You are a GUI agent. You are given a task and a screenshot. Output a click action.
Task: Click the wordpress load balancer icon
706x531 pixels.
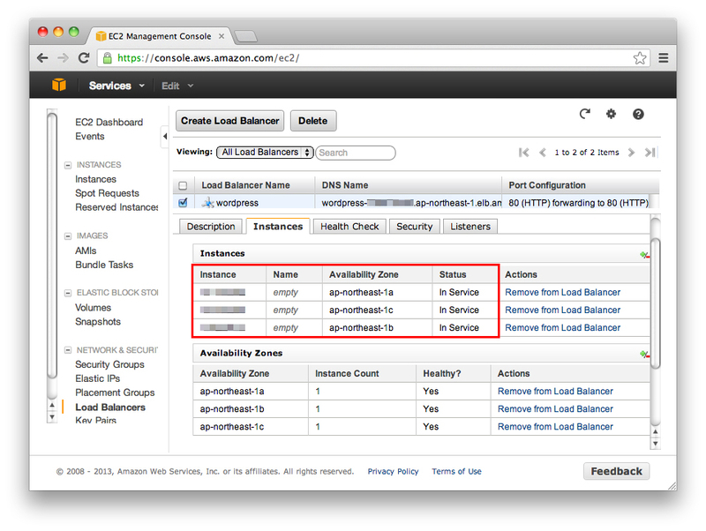(x=207, y=203)
